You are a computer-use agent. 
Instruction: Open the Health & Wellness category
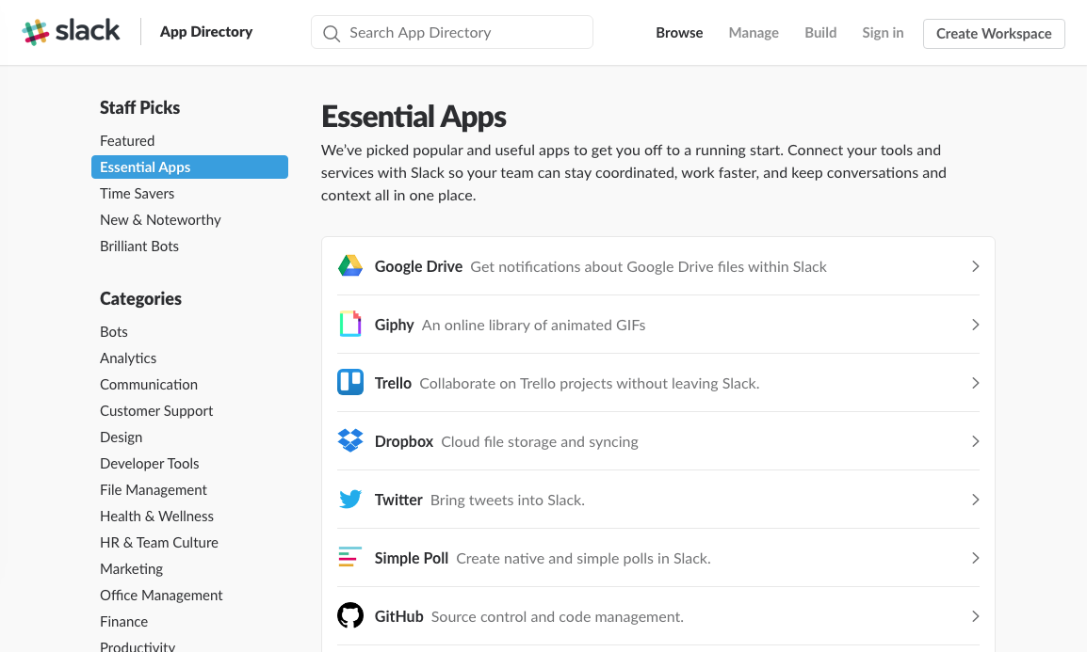point(156,516)
